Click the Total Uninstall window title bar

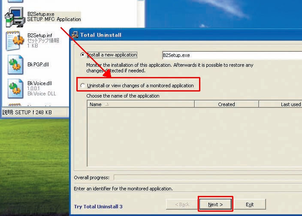[x=186, y=35]
